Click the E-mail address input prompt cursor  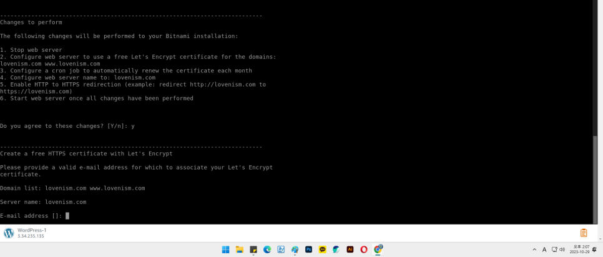pos(67,216)
